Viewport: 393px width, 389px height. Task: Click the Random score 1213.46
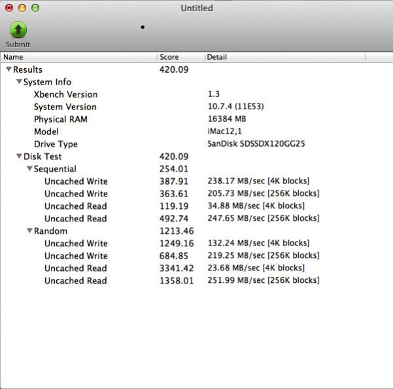point(177,231)
